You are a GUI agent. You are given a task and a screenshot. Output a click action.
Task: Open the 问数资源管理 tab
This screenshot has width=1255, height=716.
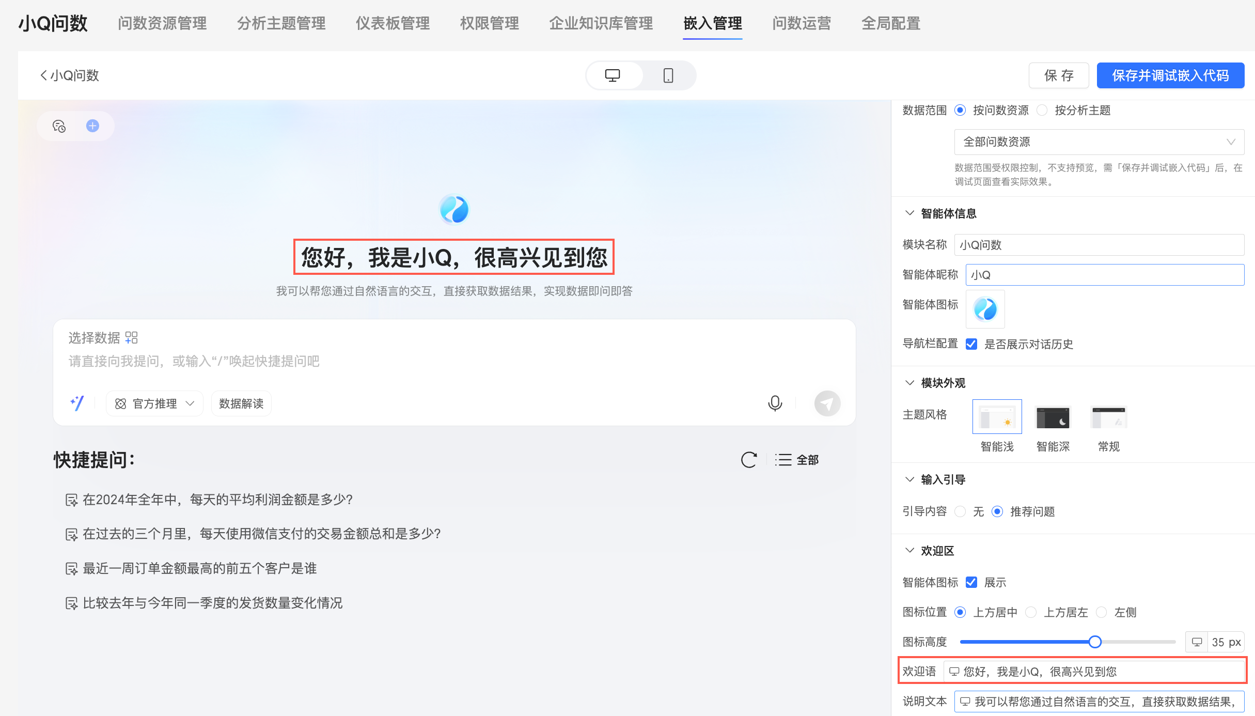pos(162,23)
